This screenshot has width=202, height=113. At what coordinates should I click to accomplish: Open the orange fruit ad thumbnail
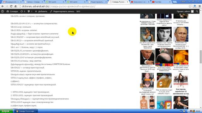[x=181, y=57]
